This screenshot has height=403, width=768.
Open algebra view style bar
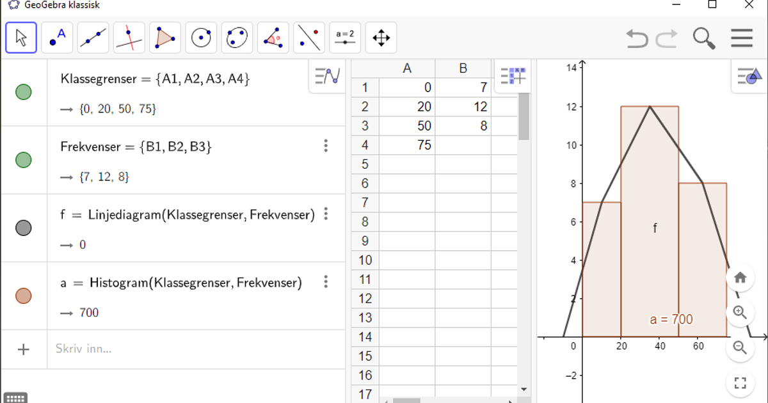(x=327, y=76)
